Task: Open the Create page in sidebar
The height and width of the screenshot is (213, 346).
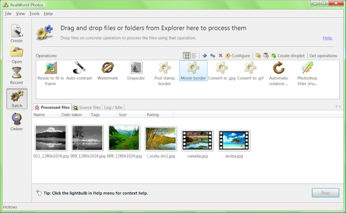Action: [17, 34]
